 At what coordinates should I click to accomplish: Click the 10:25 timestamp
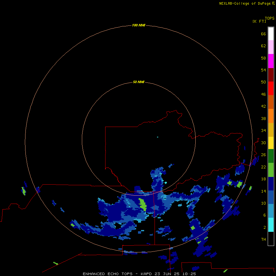(x=189, y=274)
